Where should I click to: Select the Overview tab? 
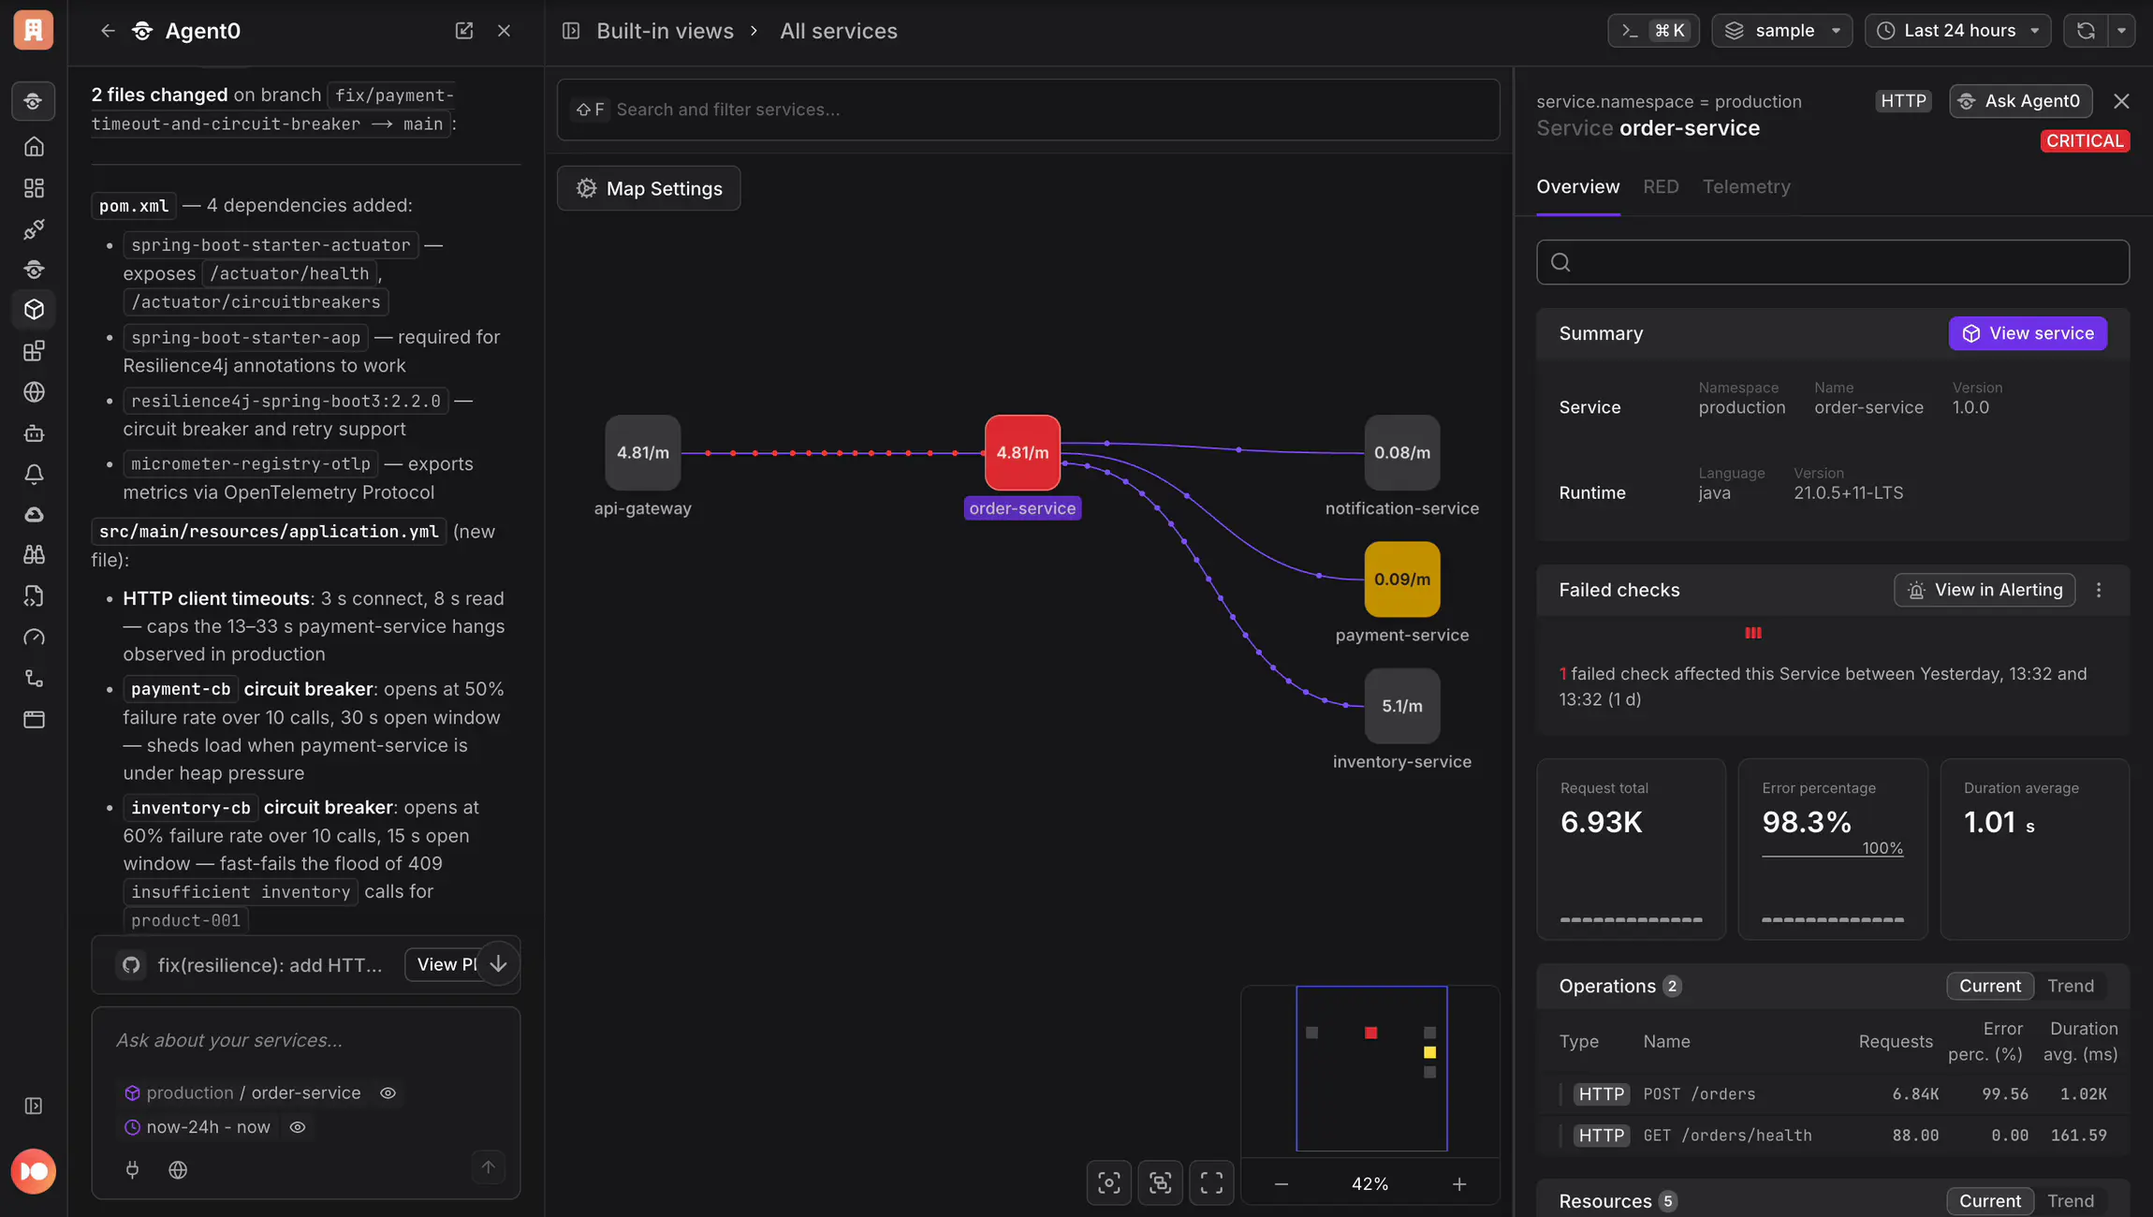[x=1577, y=186]
